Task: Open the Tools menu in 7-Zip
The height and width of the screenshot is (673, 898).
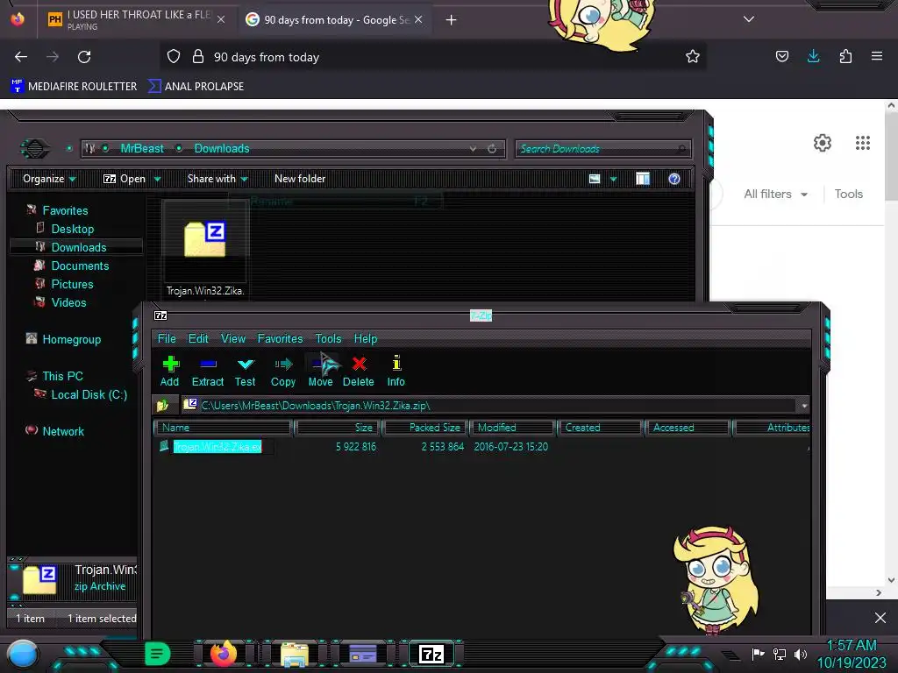Action: (x=328, y=338)
